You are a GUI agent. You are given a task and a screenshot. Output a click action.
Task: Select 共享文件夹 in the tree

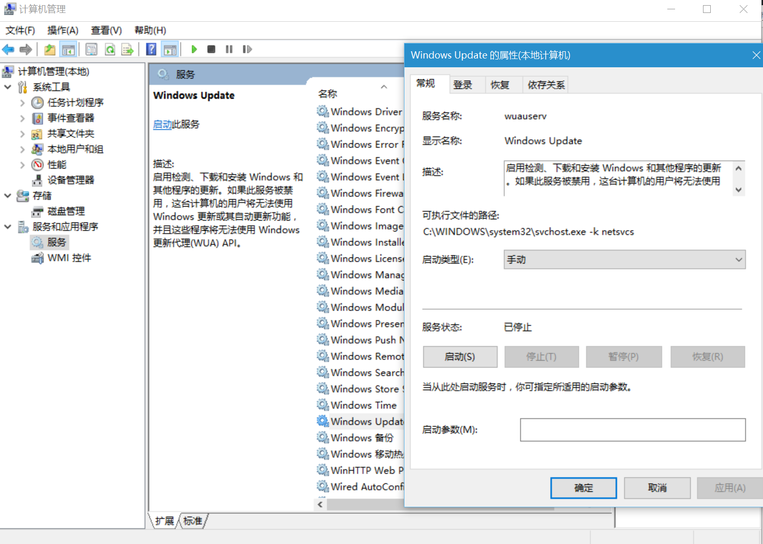click(71, 134)
